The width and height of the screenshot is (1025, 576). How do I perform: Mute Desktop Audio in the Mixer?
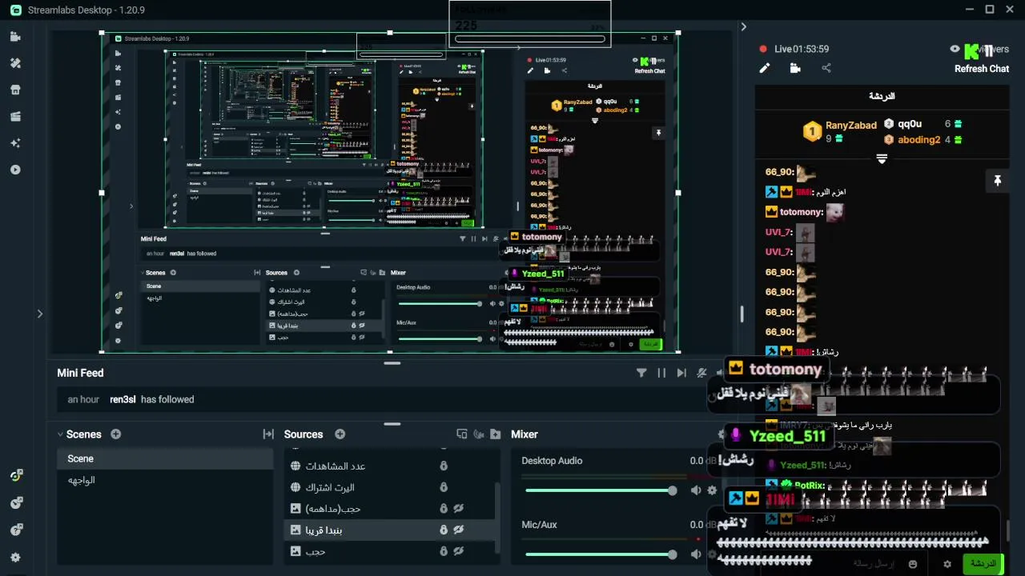tap(696, 490)
